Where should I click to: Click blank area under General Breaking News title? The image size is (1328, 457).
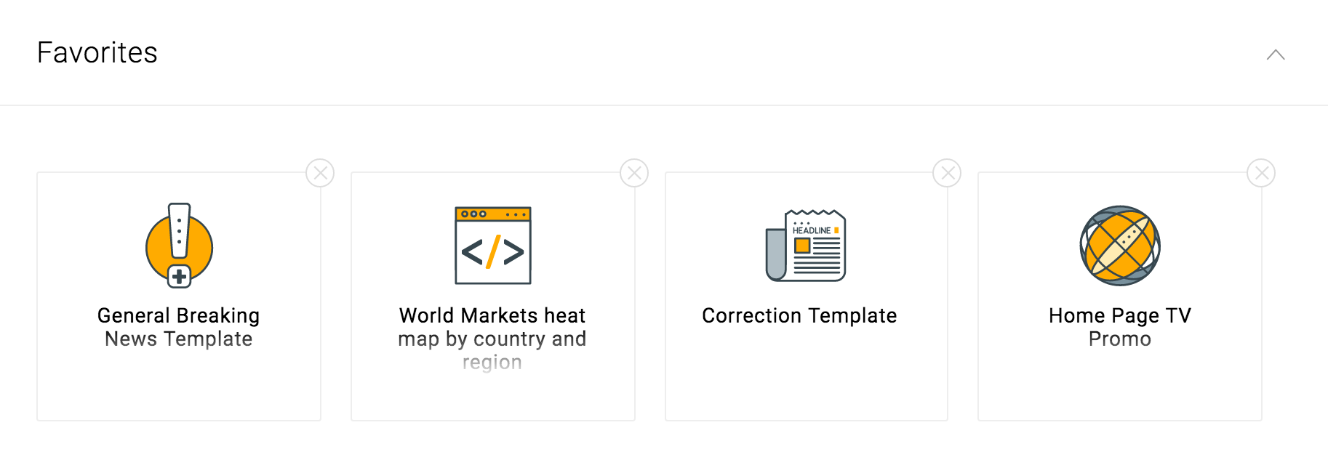[x=179, y=385]
